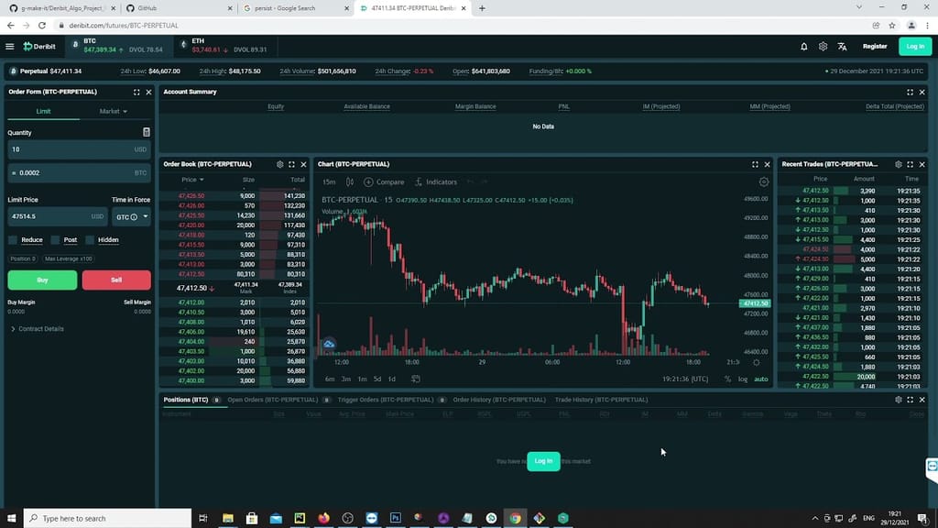Click the Limit Price input field
This screenshot has height=528, width=938.
pos(55,216)
